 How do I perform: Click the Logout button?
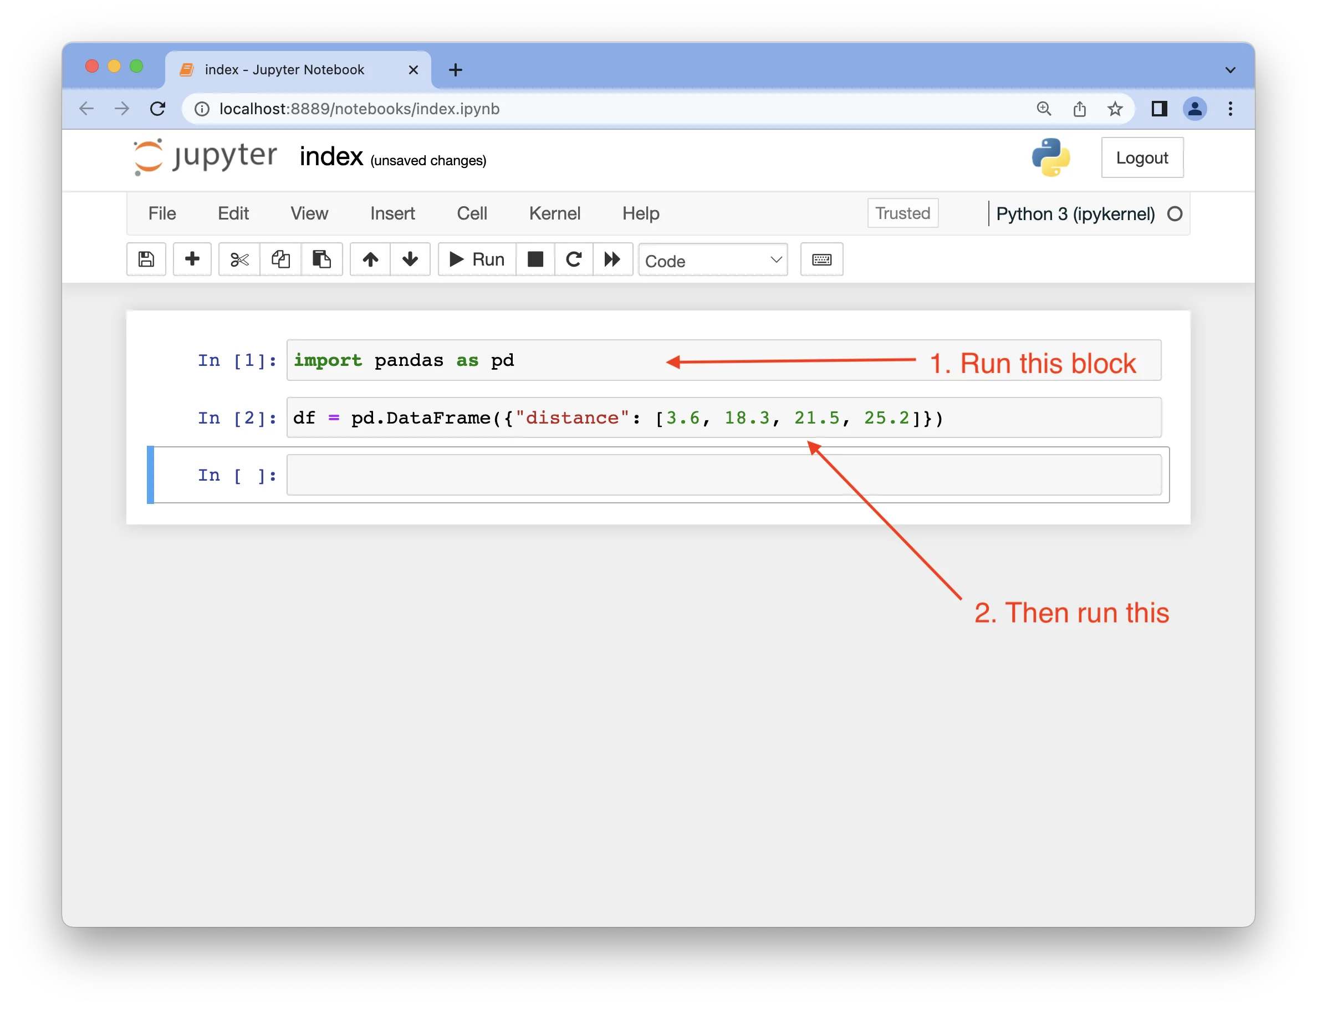click(1142, 157)
